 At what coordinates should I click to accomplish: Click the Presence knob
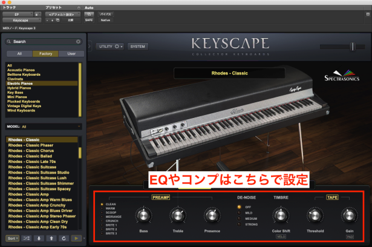[x=212, y=215]
